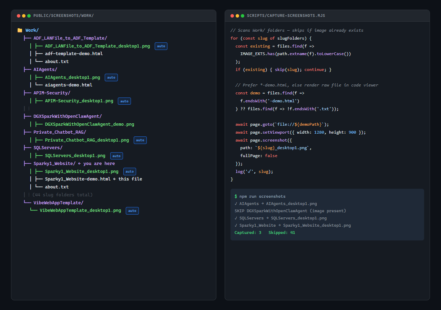Screen dimensions: 441x310
Task: Click auto badge beside SQLServers_desktop1.png
Action: point(116,156)
